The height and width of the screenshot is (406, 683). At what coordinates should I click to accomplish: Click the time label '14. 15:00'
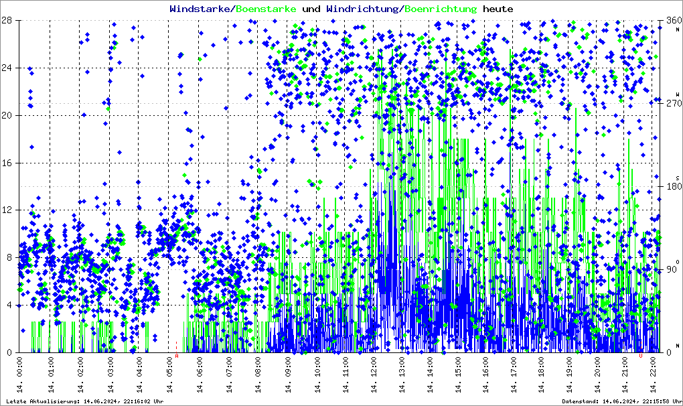[x=458, y=375]
